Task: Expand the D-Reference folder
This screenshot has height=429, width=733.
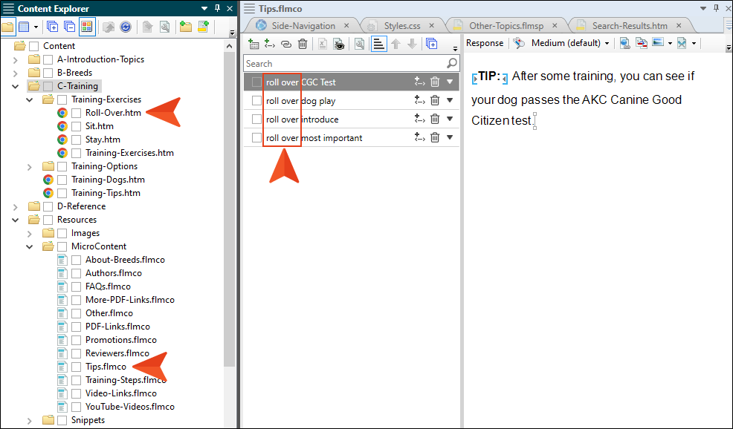Action: (x=16, y=207)
